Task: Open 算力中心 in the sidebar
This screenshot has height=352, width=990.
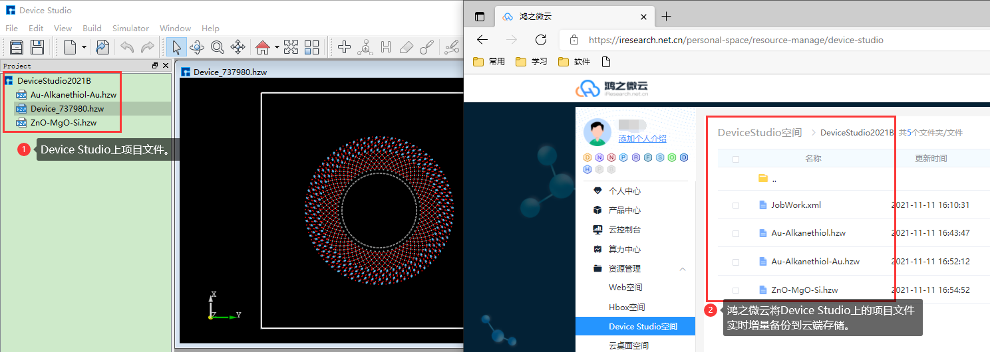Action: click(x=624, y=249)
